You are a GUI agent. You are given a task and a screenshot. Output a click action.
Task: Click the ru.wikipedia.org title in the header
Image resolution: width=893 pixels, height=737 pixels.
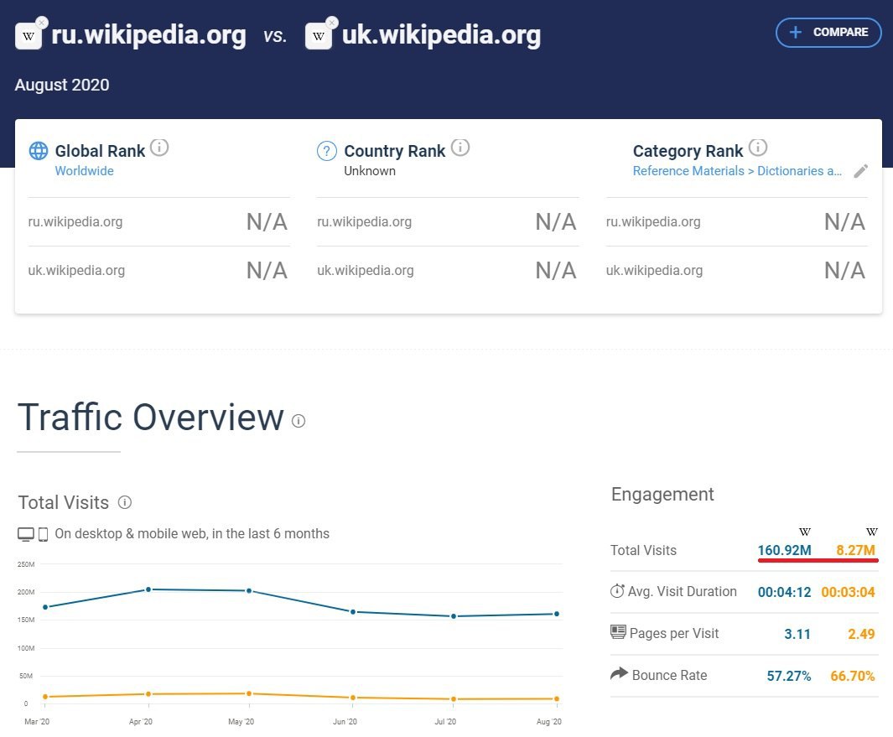click(x=148, y=34)
